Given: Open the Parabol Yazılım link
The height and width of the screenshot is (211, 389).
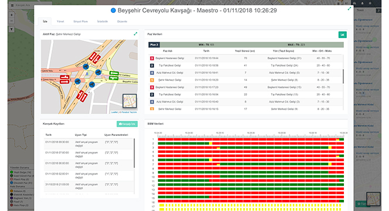Looking at the screenshot, I should 129,112.
